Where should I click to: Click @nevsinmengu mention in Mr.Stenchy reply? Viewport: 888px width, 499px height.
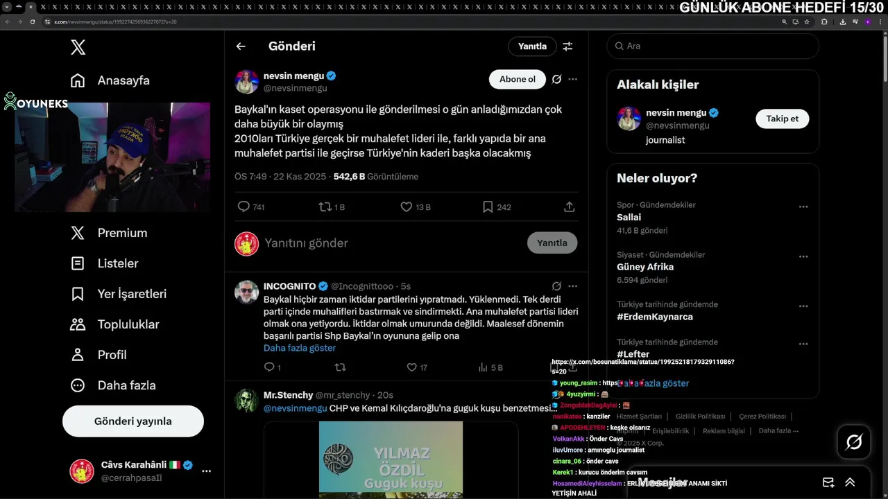pyautogui.click(x=295, y=408)
